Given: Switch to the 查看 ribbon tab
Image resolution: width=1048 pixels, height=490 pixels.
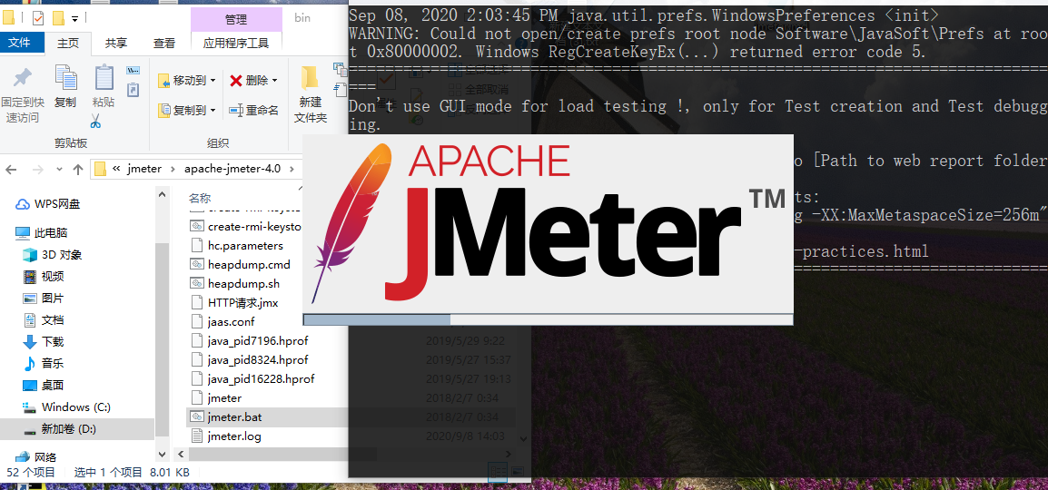Looking at the screenshot, I should pos(164,43).
